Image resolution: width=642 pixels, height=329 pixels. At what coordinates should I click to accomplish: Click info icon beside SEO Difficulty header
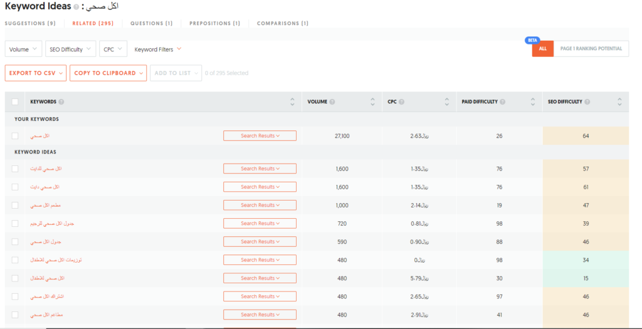pos(587,102)
